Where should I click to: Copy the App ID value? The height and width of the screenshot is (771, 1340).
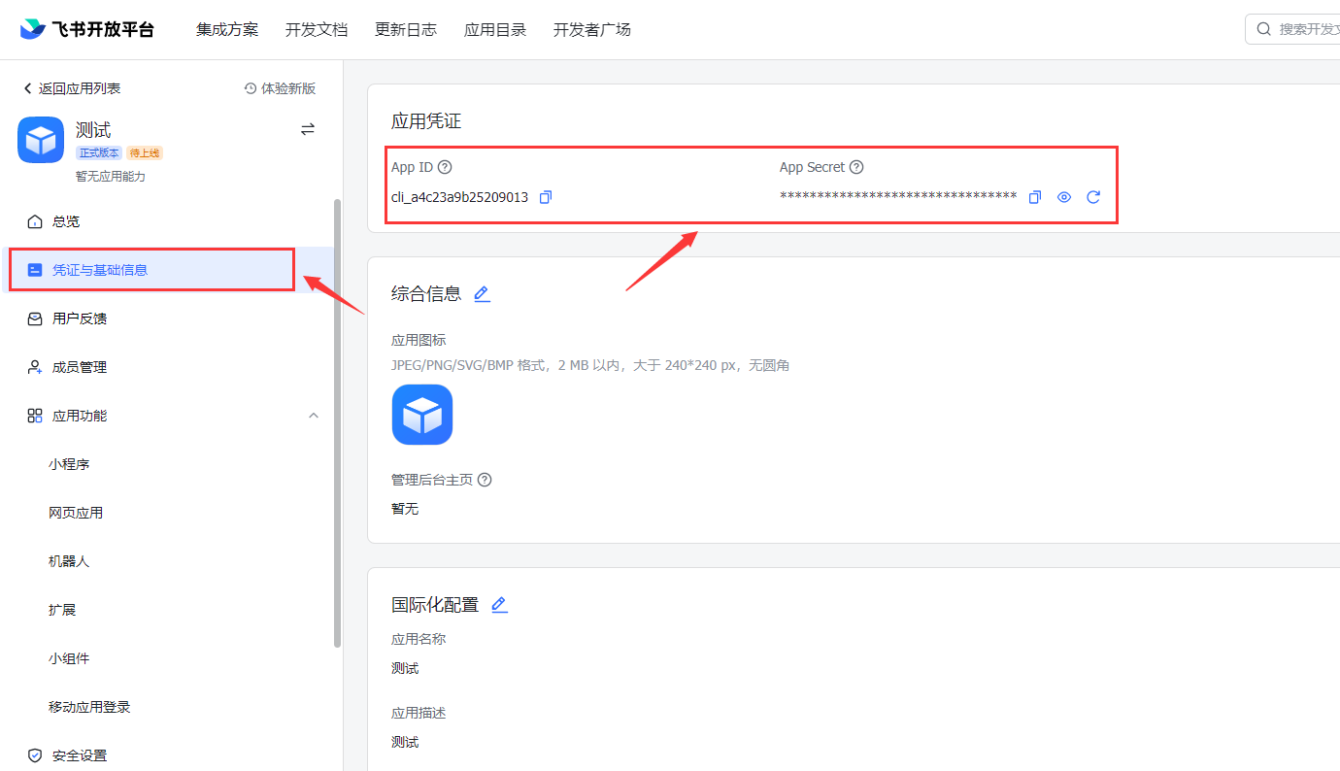click(x=546, y=197)
